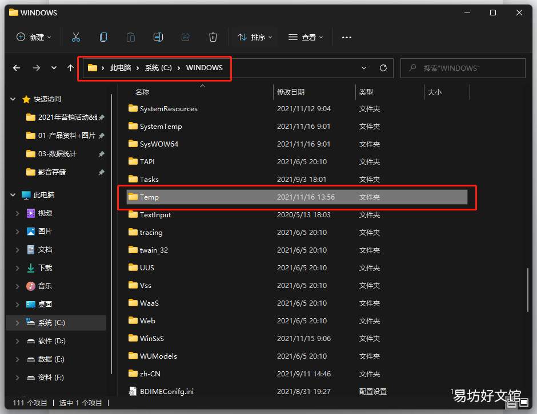Open the three-dot See more menu
The width and height of the screenshot is (537, 414).
[347, 37]
